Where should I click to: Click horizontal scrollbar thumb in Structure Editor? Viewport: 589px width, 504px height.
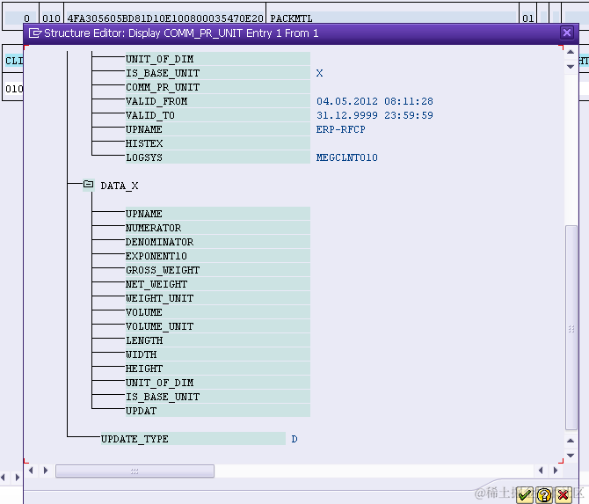(x=135, y=471)
